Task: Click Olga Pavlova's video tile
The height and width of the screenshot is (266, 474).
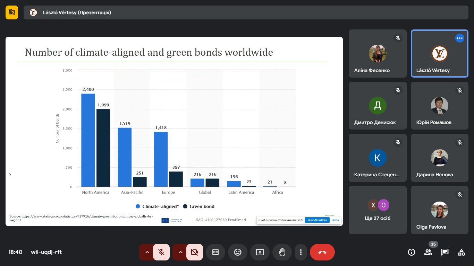Action: click(439, 210)
